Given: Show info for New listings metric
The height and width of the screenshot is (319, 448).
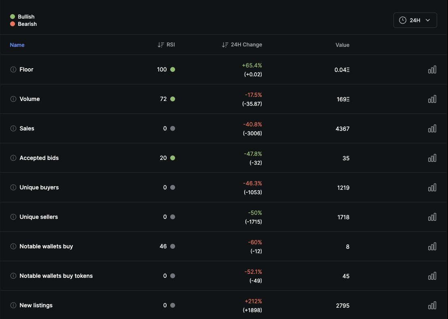Looking at the screenshot, I should click(13, 305).
